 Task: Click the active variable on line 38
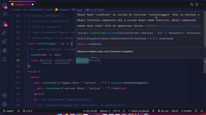click(x=47, y=60)
